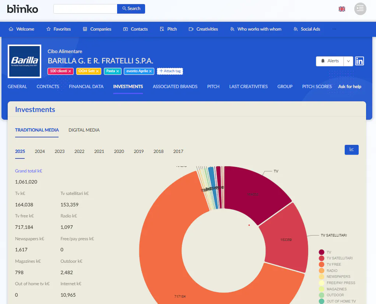The image size is (376, 304).
Task: Switch to the company PITCH tab
Action: (213, 87)
